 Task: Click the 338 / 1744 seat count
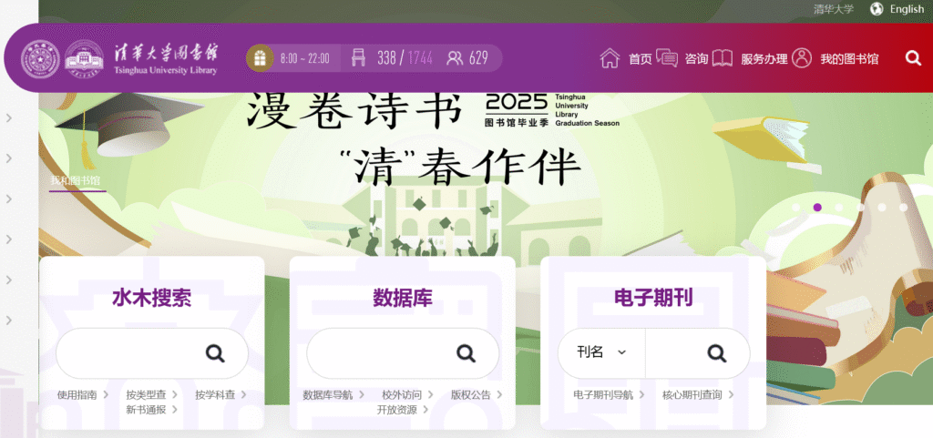point(405,58)
